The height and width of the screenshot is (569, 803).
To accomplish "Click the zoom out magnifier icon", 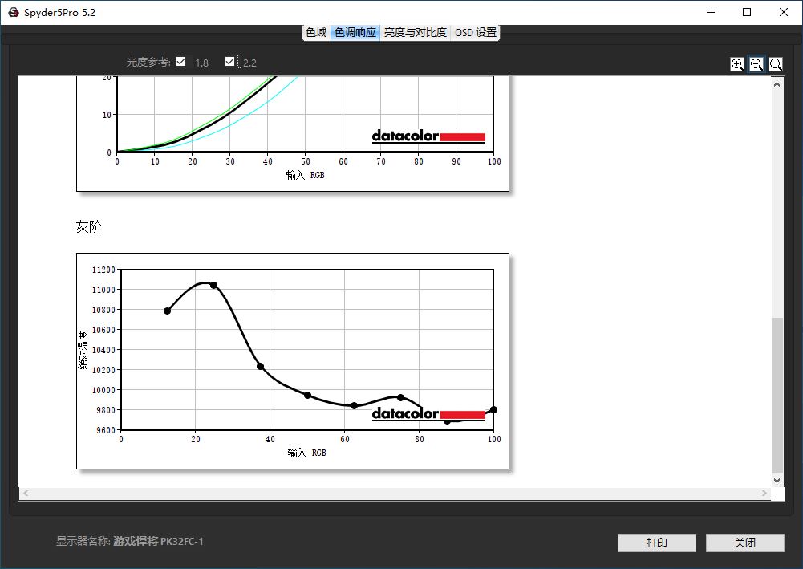I will tap(756, 65).
